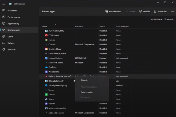Click the Radeon Software startup icon
The image size is (176, 117).
tap(46, 76)
